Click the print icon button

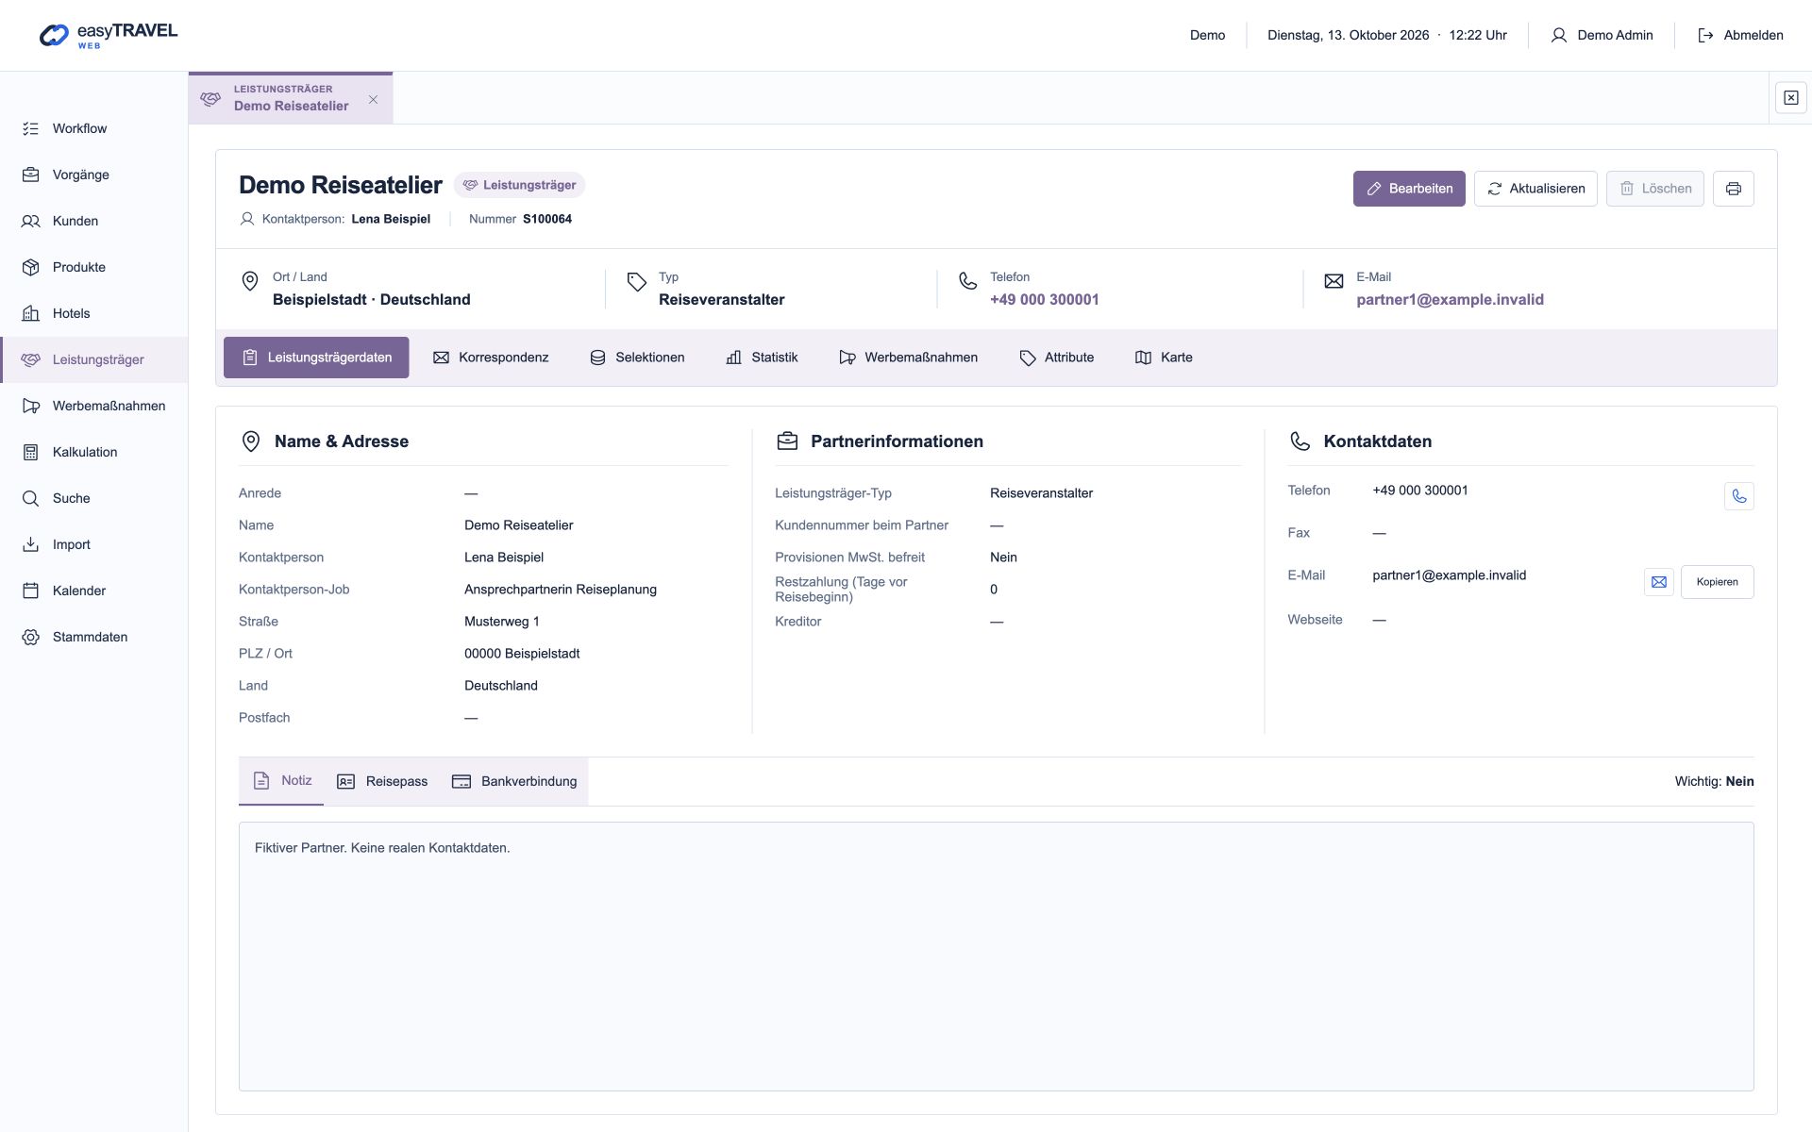pos(1733,189)
